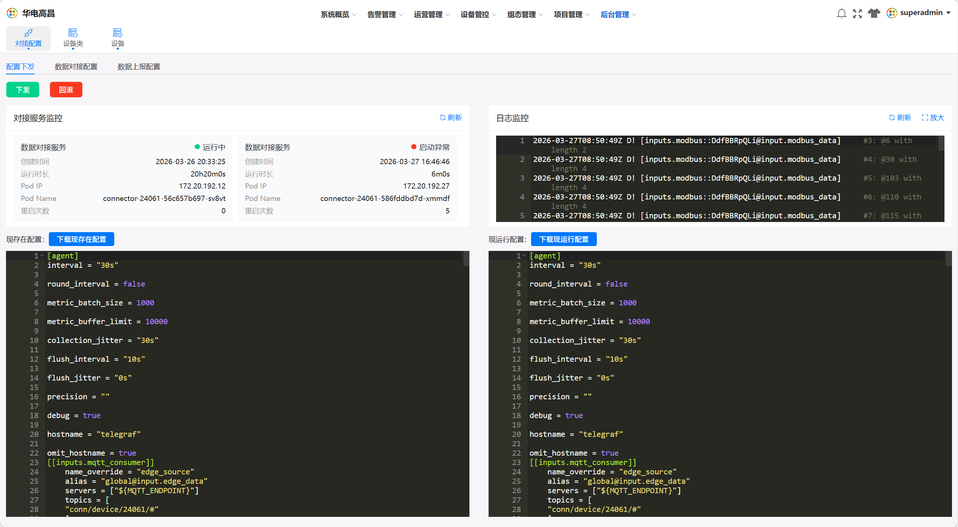
Task: Enlarge the log monitor with 放大
Action: coord(933,118)
